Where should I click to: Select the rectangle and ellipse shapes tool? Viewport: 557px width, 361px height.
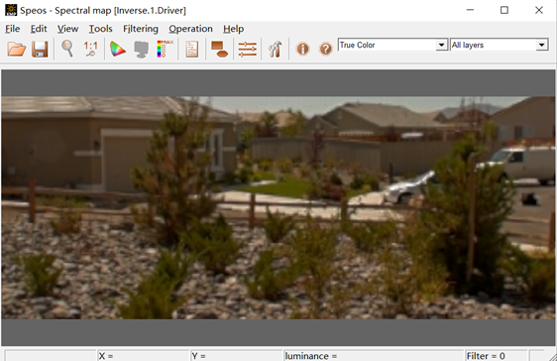219,49
